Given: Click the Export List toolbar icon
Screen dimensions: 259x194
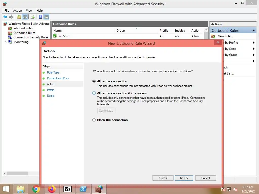Looking at the screenshot, I should (x=33, y=17).
